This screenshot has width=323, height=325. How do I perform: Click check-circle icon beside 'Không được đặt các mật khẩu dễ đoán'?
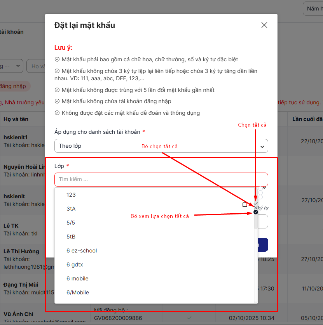point(57,113)
